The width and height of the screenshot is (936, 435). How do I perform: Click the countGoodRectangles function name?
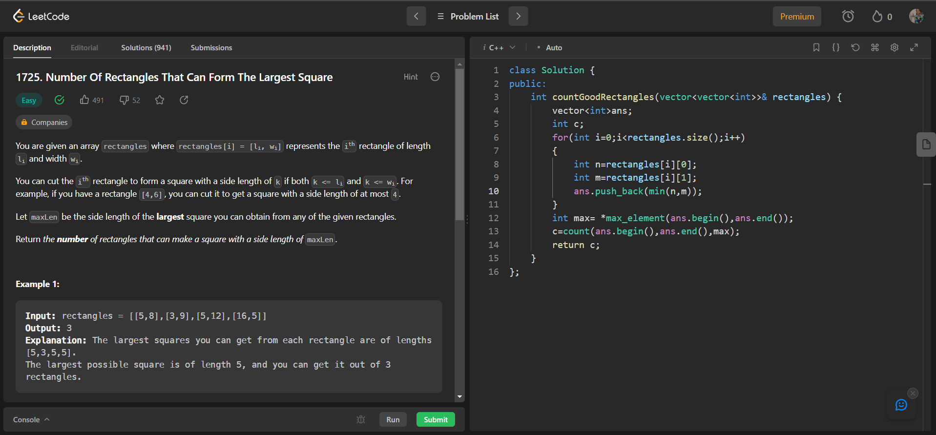pos(603,97)
